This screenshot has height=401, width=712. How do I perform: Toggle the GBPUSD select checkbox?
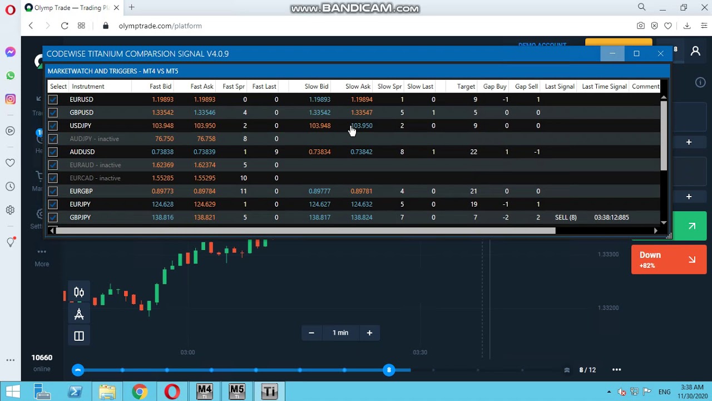coord(53,113)
